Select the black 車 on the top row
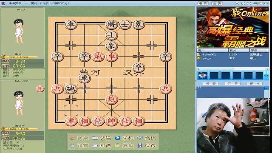This screenshot has width=272, height=153. pos(71,24)
